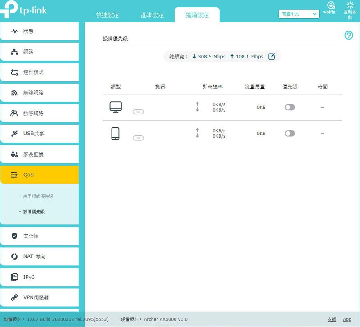
Task: Click the 時間 column header
Action: 323,86
